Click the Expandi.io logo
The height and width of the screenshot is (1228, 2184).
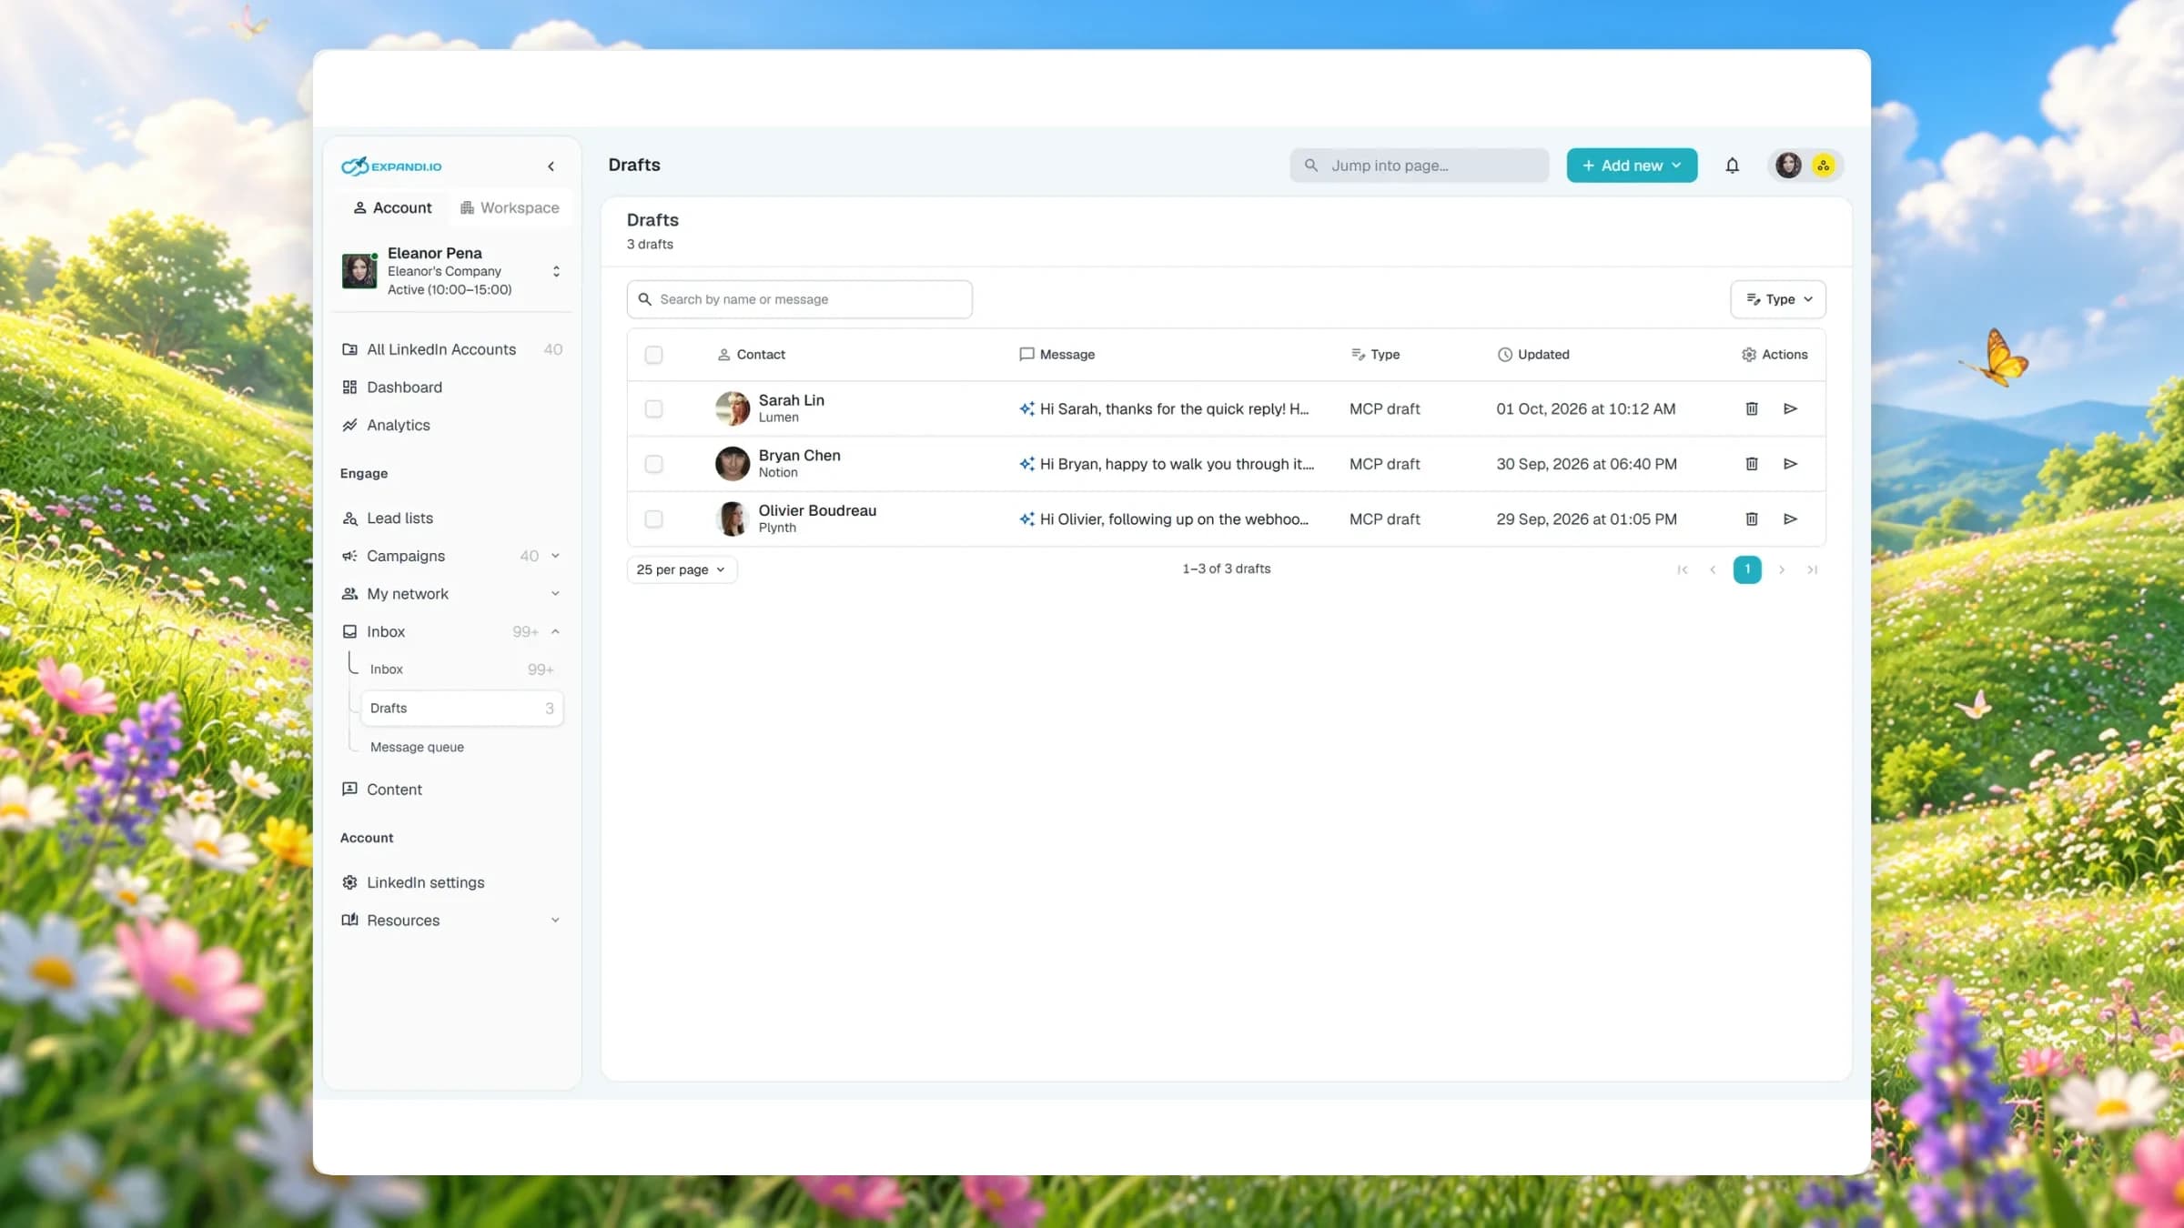pyautogui.click(x=391, y=166)
